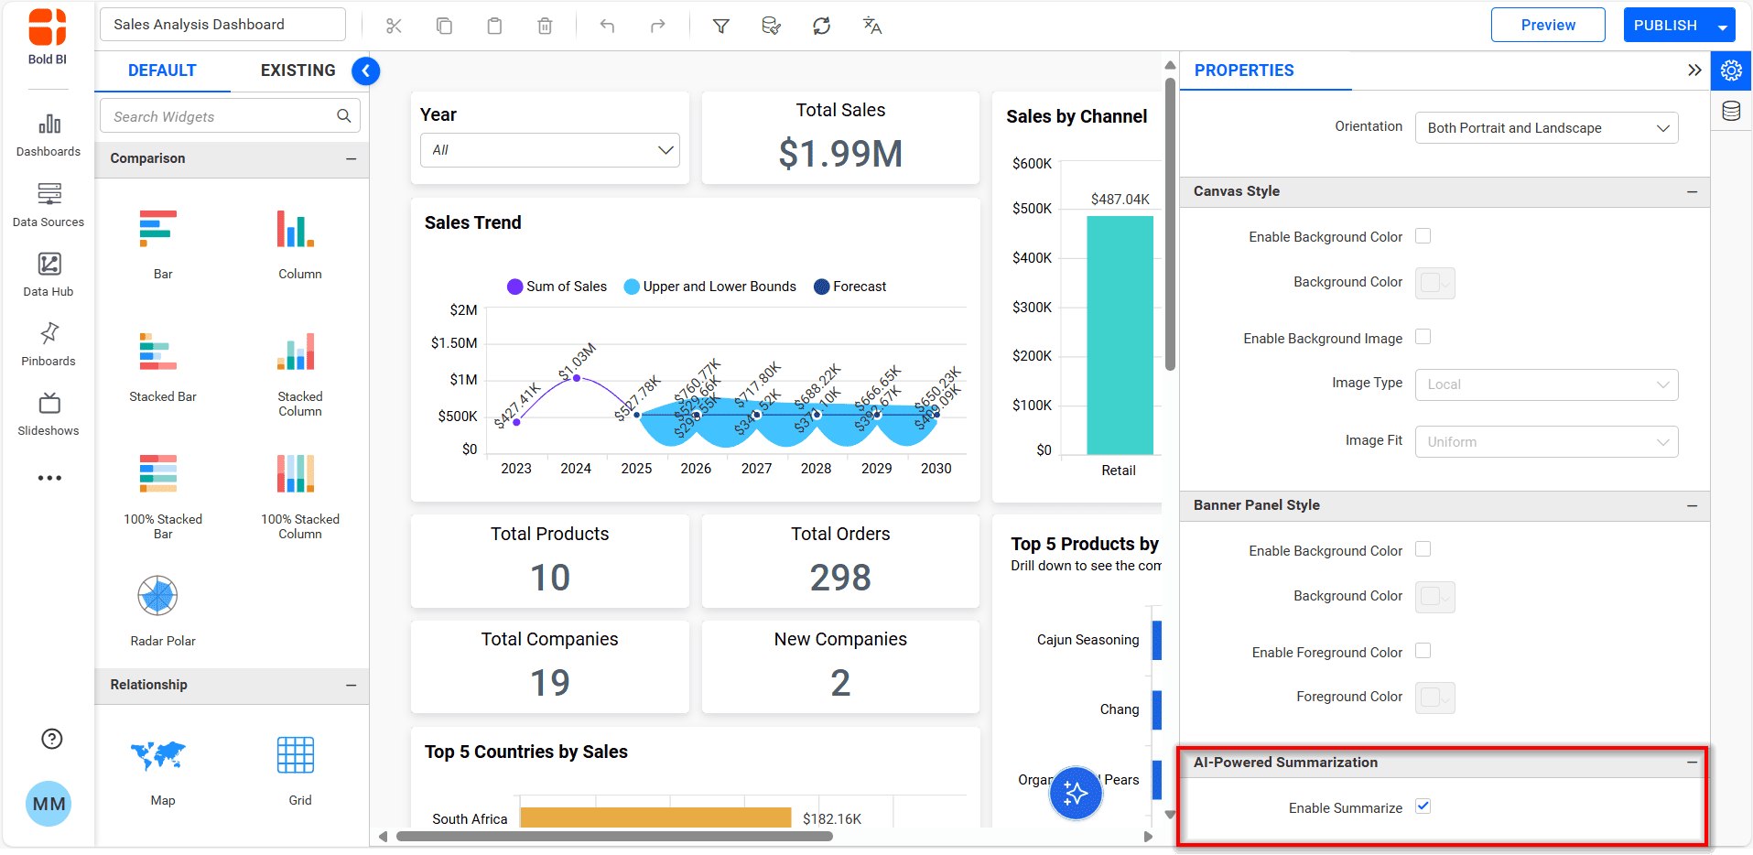
Task: Click the AI assistant floating button
Action: point(1076,794)
